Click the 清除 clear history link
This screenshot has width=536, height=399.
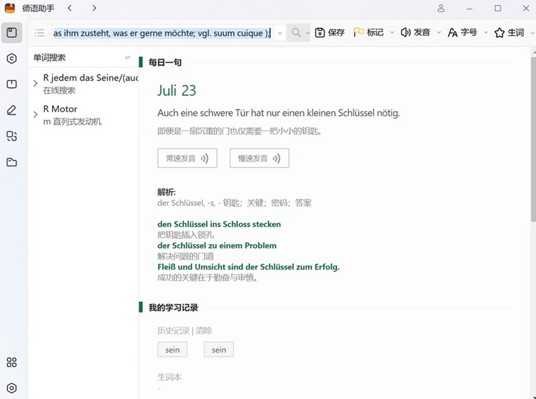coord(204,331)
